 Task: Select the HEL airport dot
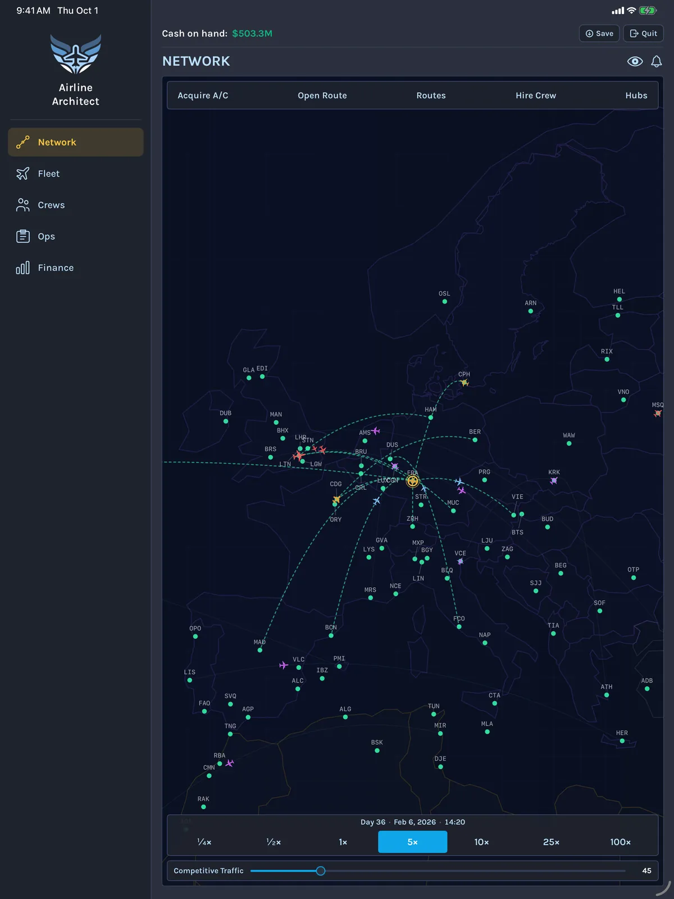(620, 299)
